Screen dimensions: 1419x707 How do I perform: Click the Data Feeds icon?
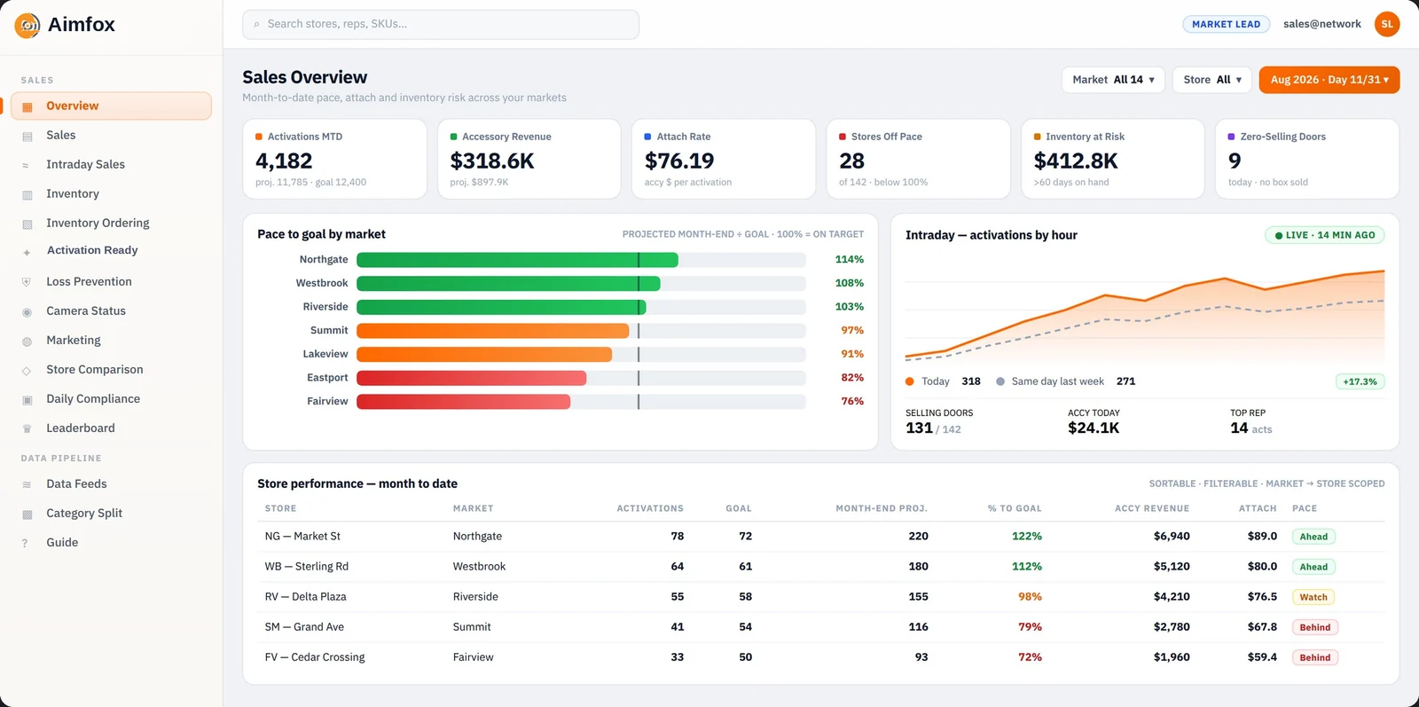(27, 484)
